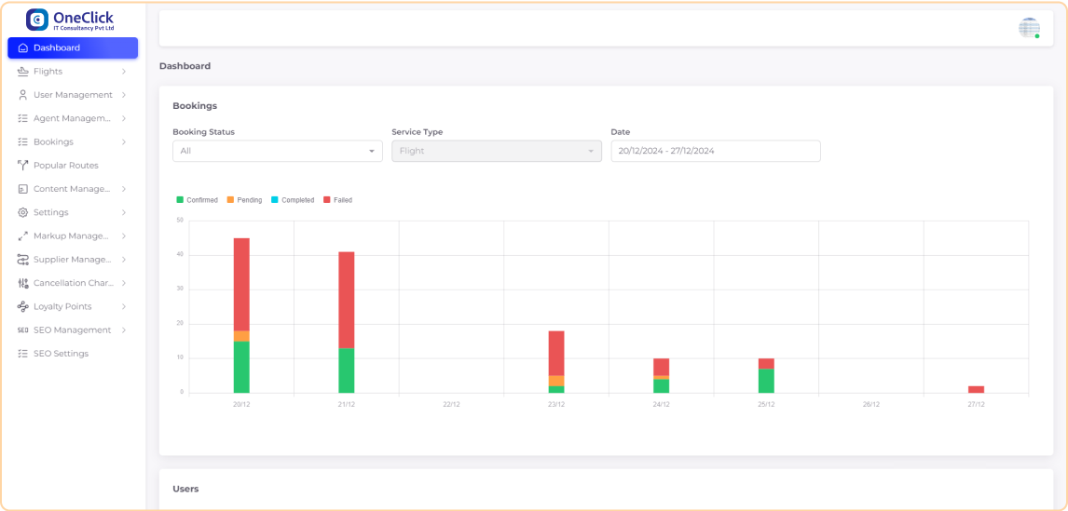Image resolution: width=1068 pixels, height=511 pixels.
Task: Open the Booking Status dropdown
Action: [x=277, y=151]
